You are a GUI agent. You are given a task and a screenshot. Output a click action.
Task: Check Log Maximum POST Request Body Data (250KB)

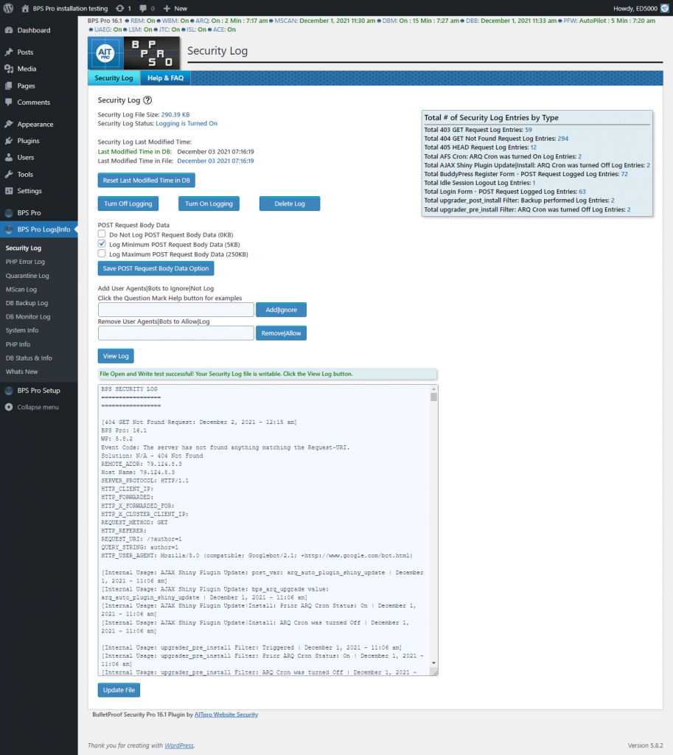coord(101,254)
